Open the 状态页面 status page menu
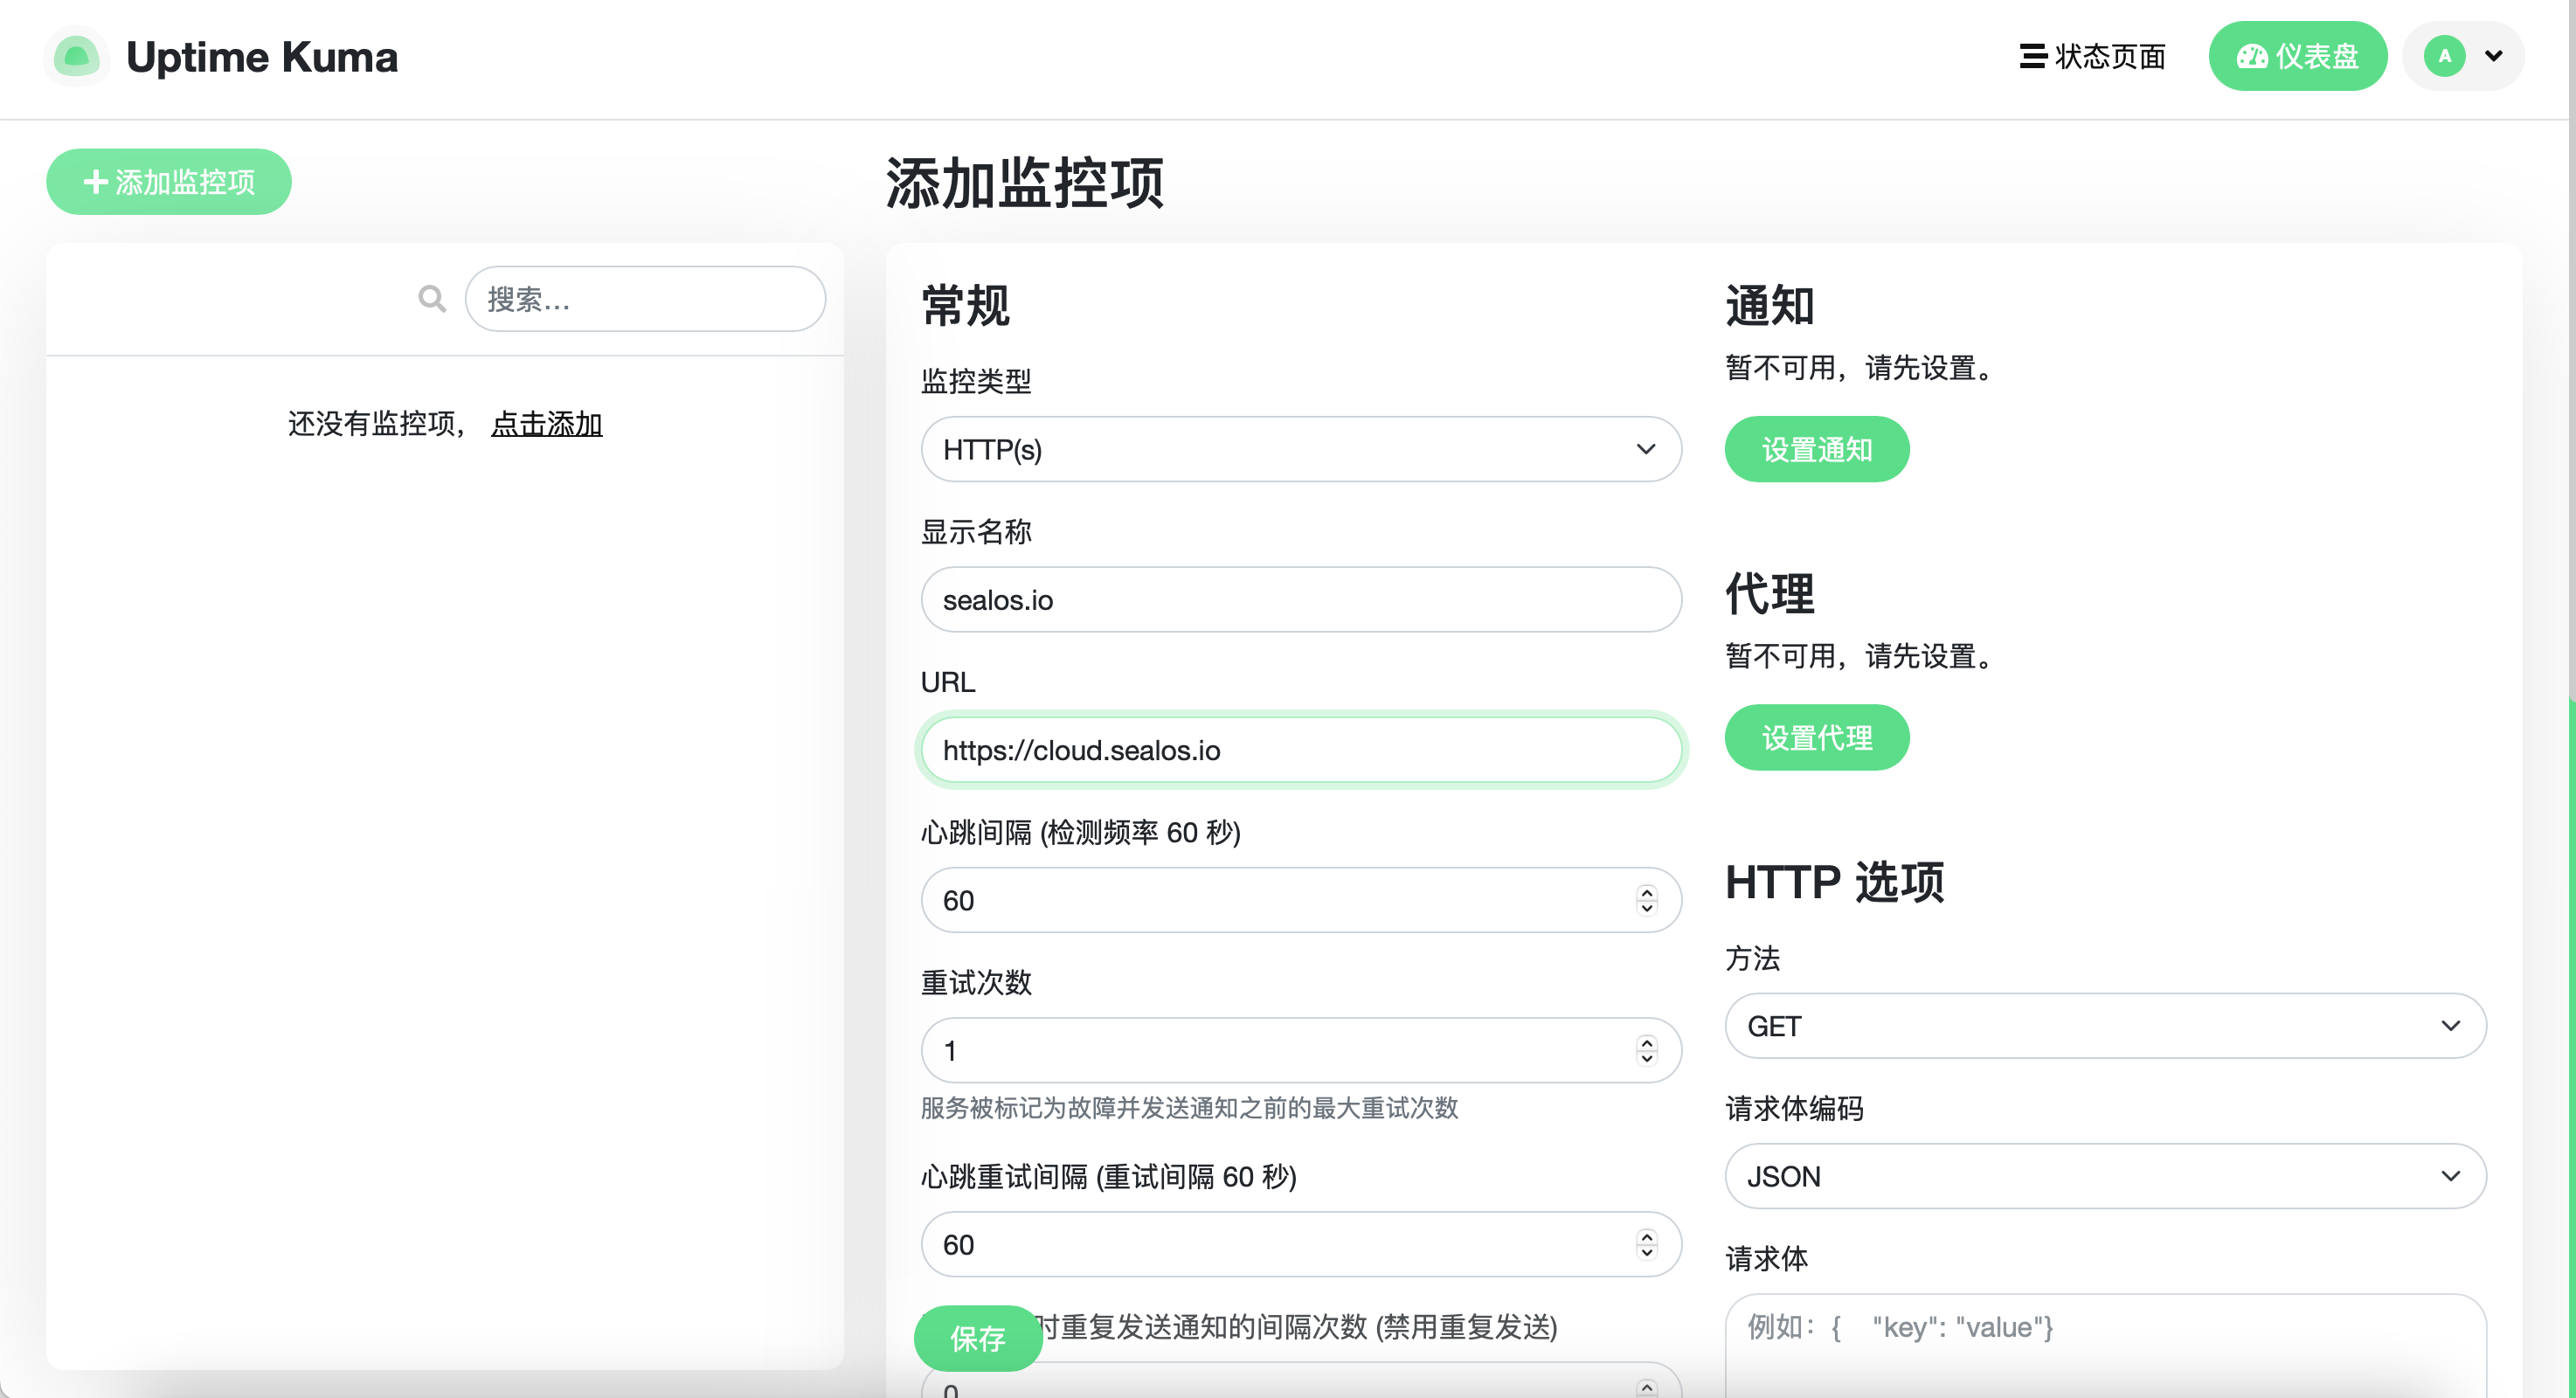The image size is (2576, 1398). (2092, 56)
